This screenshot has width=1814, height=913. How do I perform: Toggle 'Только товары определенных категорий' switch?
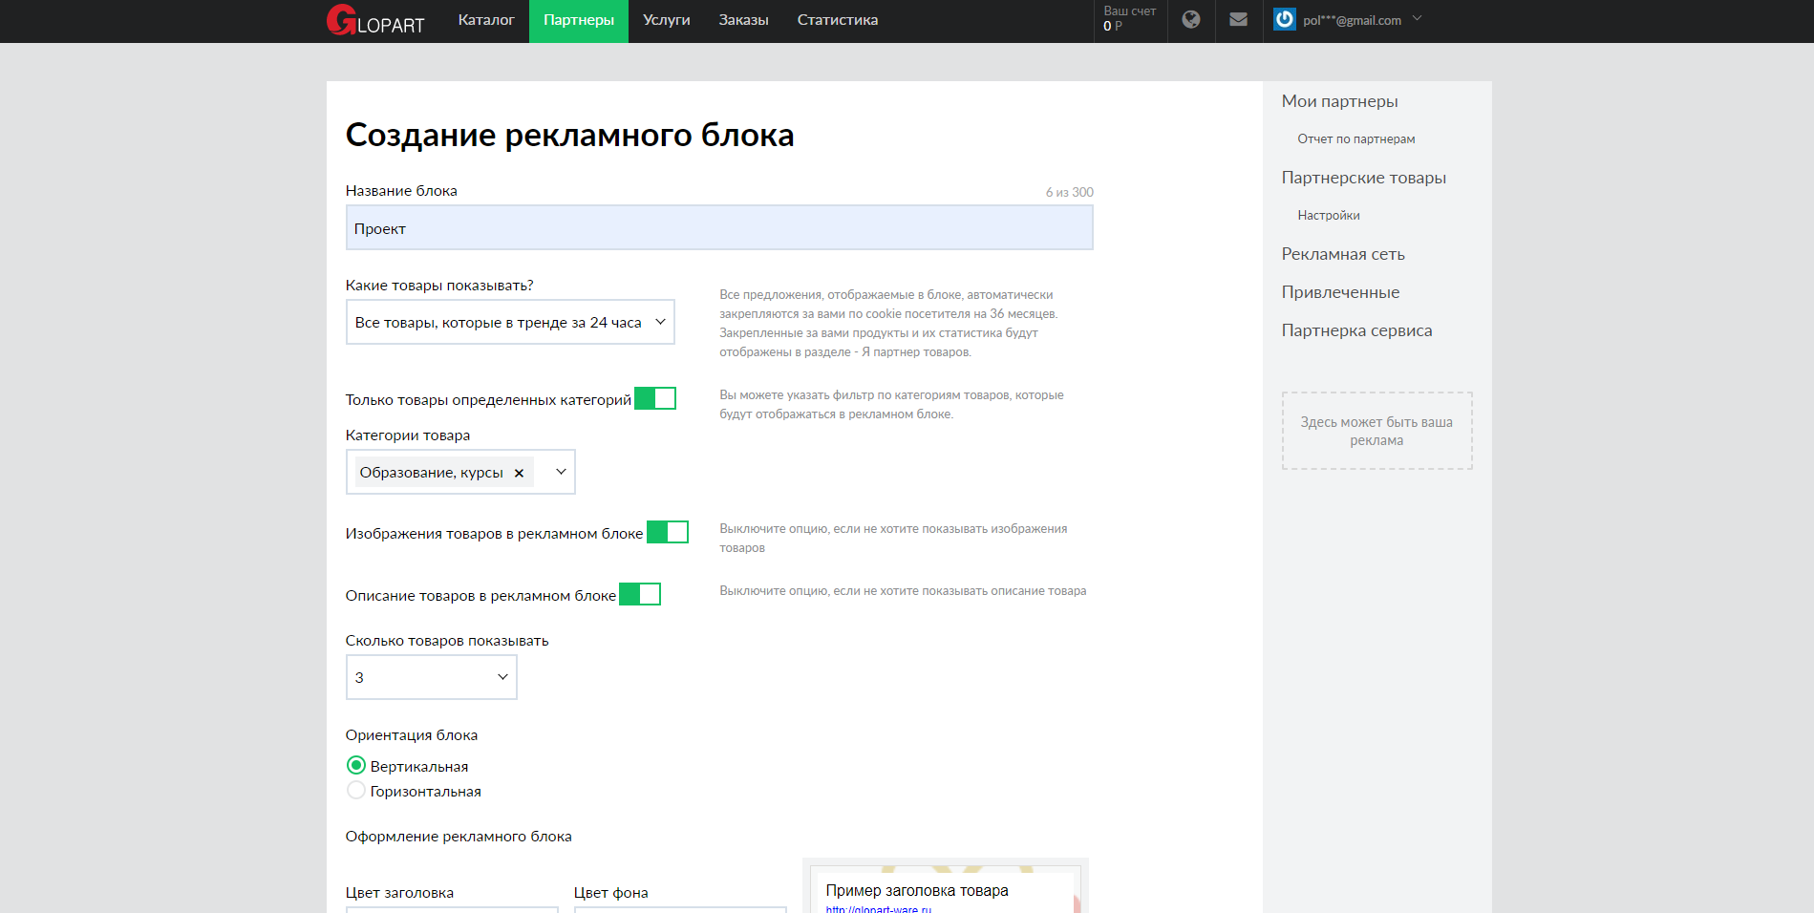pyautogui.click(x=655, y=398)
